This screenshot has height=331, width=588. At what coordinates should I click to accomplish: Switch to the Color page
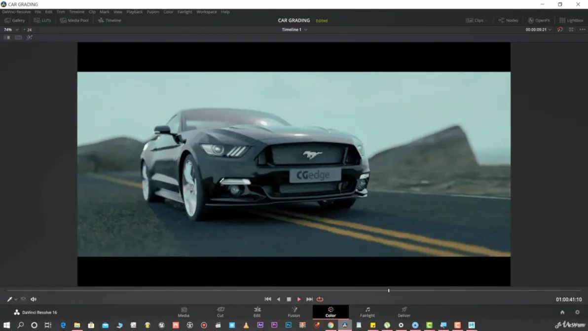click(331, 312)
